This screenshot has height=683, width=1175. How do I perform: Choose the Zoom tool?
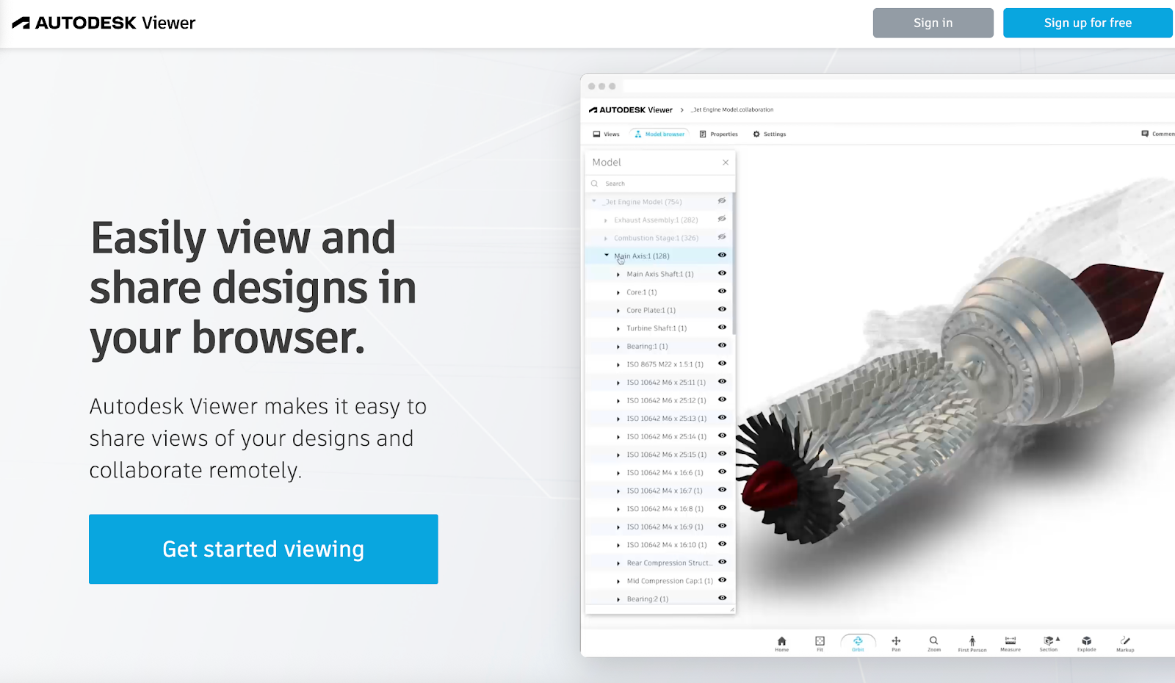click(934, 644)
